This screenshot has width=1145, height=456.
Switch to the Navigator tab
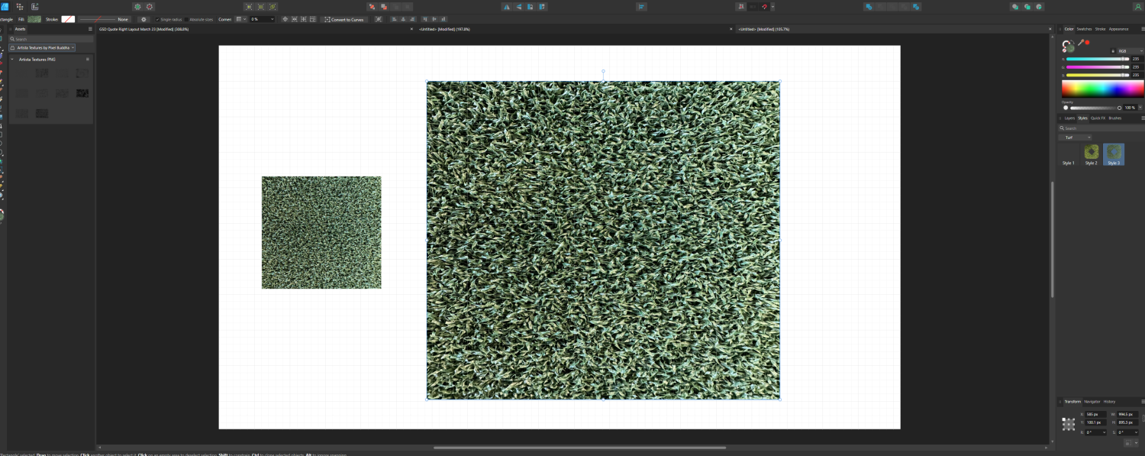(1092, 401)
